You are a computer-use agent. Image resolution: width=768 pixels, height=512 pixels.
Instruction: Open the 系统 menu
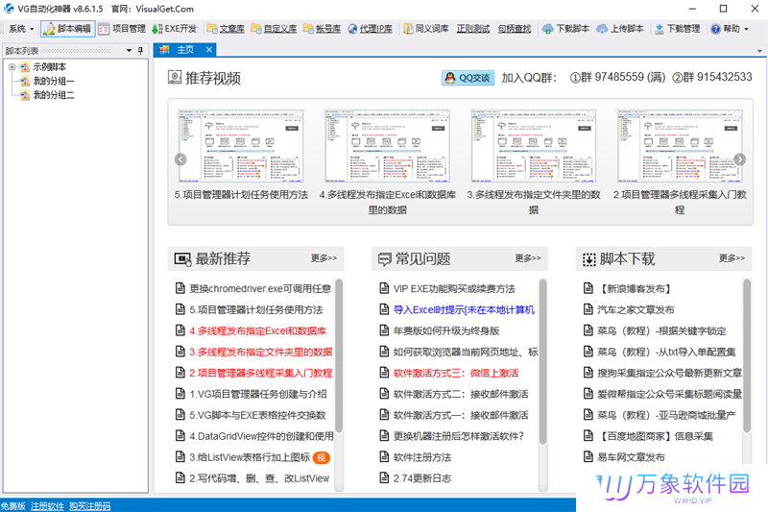[x=21, y=29]
